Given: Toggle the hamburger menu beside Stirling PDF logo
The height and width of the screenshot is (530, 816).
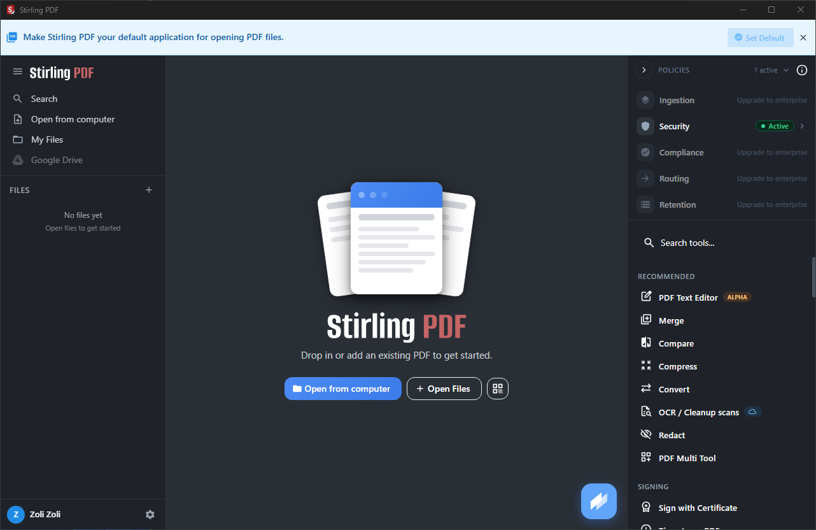Looking at the screenshot, I should pyautogui.click(x=18, y=72).
